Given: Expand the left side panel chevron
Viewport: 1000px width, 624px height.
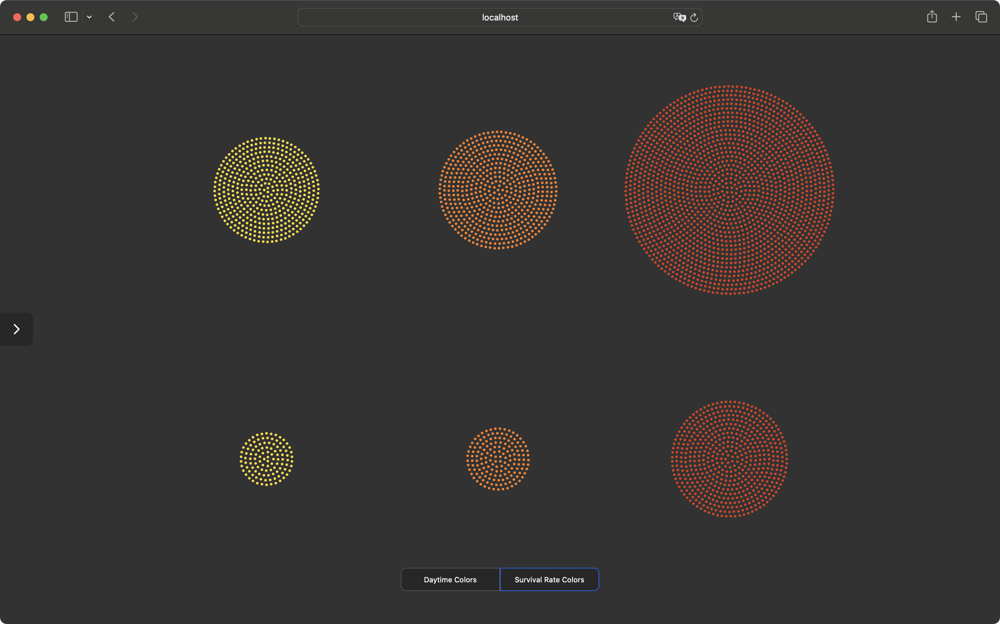Looking at the screenshot, I should tap(17, 329).
